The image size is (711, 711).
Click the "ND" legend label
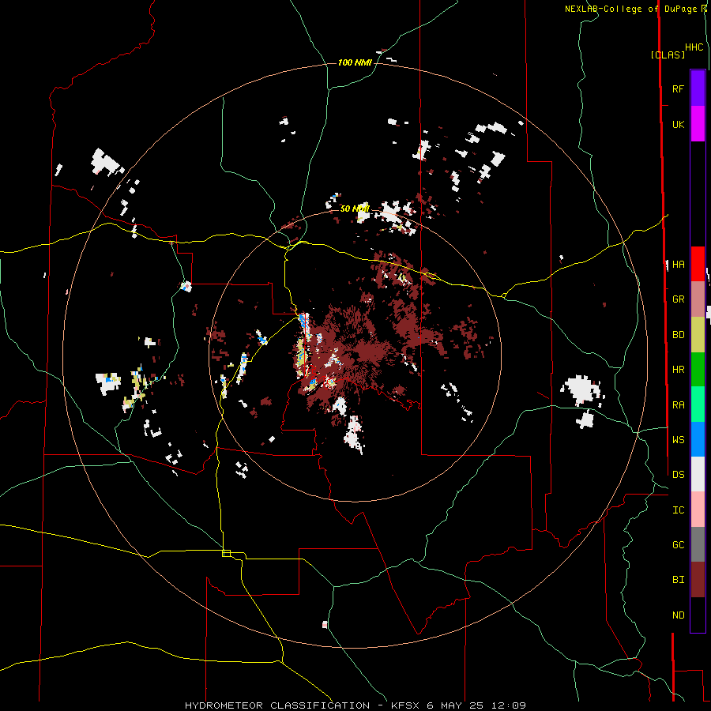(x=679, y=615)
